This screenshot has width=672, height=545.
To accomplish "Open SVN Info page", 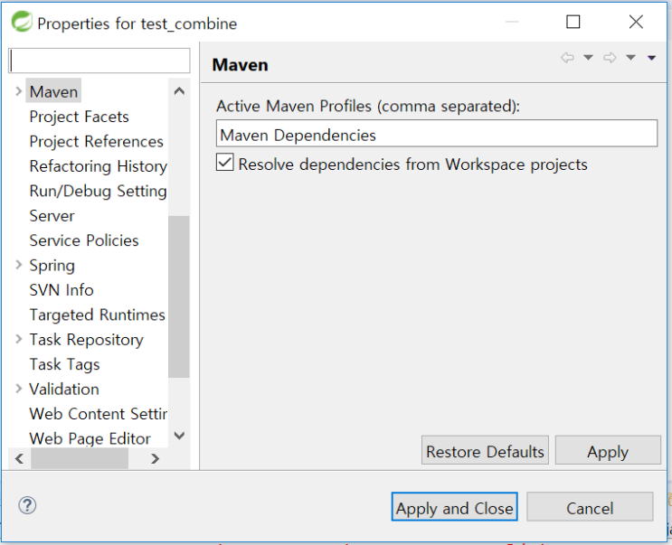I will [62, 290].
